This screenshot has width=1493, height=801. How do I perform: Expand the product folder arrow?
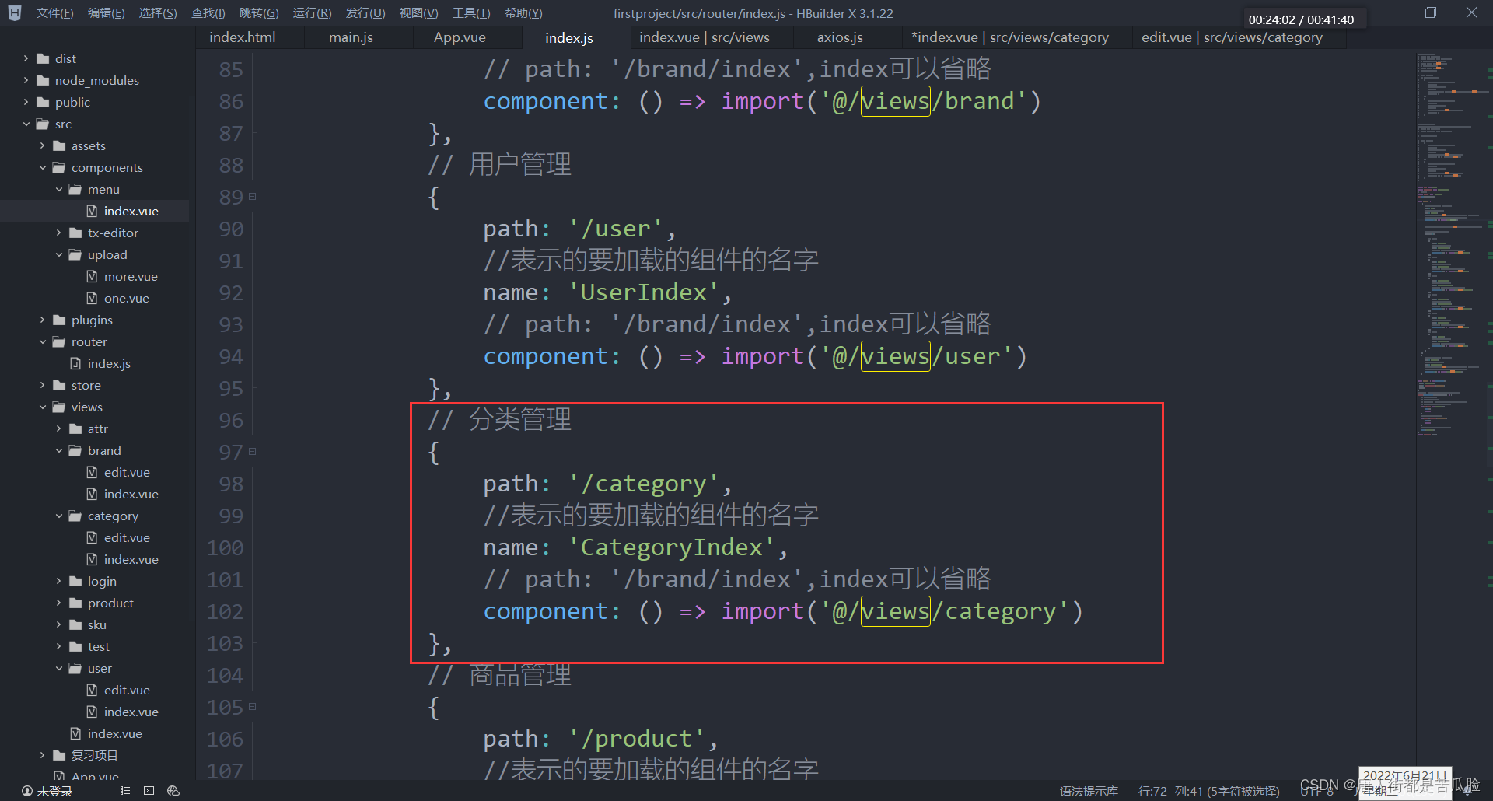pyautogui.click(x=58, y=603)
